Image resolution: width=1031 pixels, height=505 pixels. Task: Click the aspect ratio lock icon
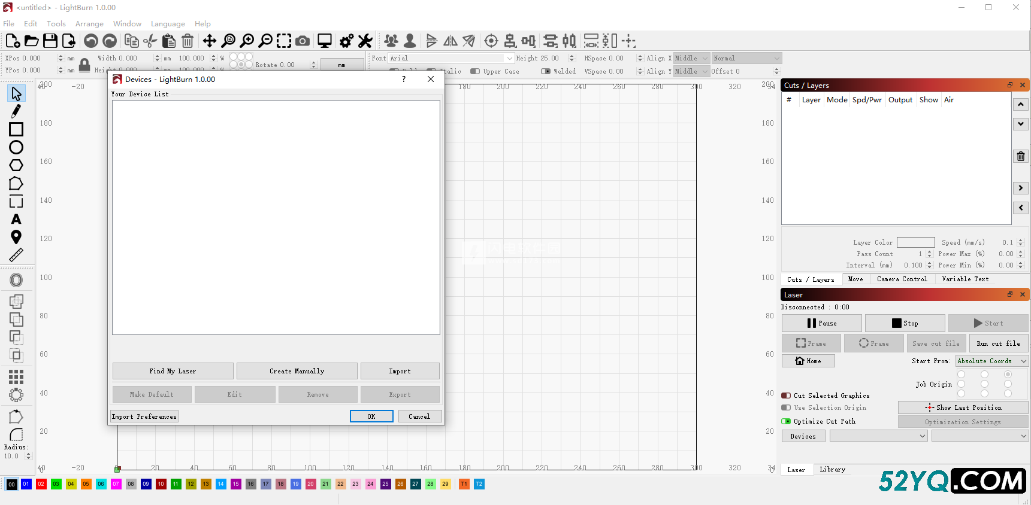(84, 65)
